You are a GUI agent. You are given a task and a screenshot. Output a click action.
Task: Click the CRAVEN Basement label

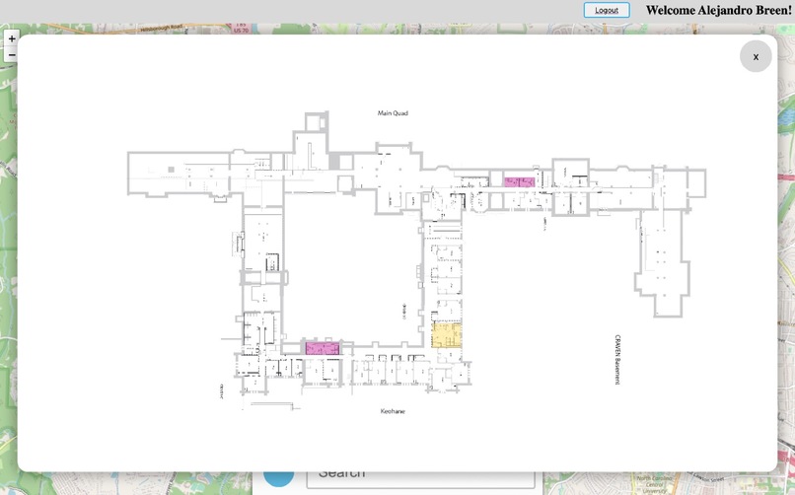[x=617, y=359]
